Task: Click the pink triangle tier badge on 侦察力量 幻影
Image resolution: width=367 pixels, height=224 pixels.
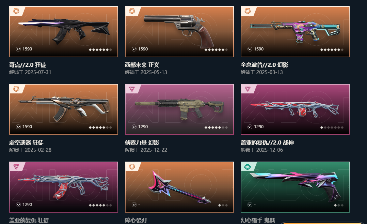Action: (x=132, y=89)
